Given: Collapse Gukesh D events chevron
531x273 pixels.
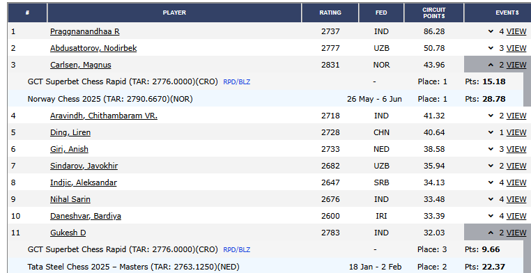Looking at the screenshot, I should click(491, 233).
